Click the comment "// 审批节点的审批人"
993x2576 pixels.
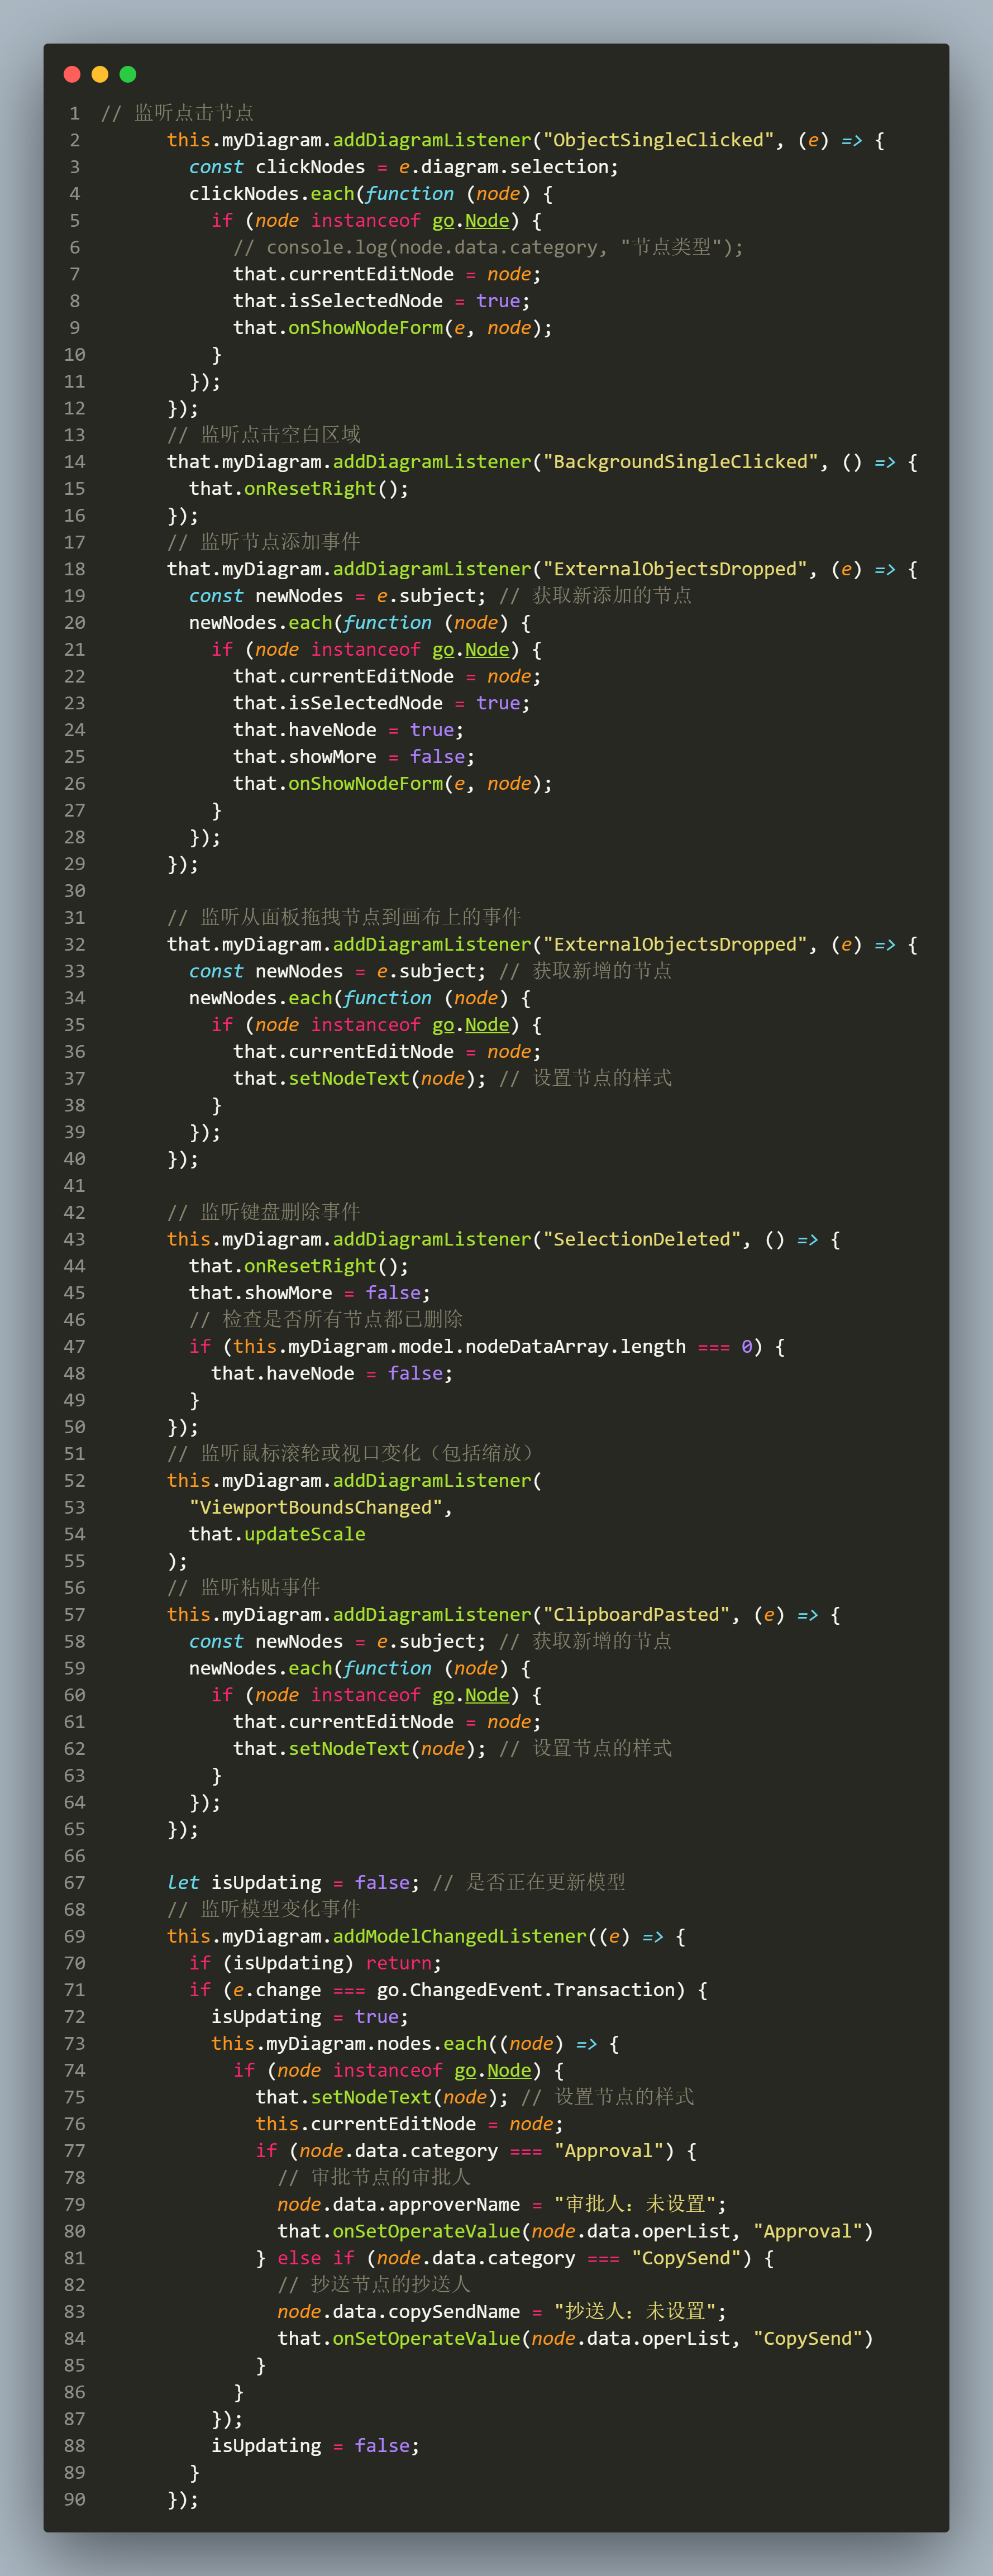coord(374,2178)
